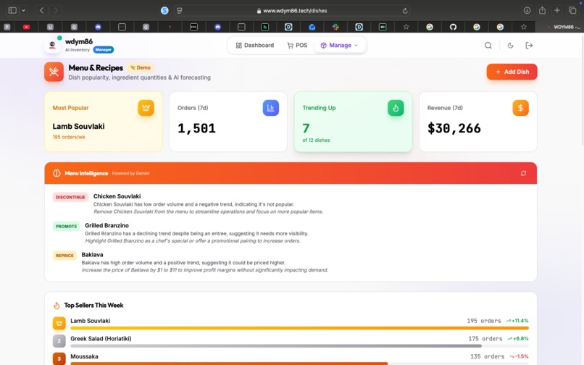584x365 pixels.
Task: Click the wdym86 avatar logo
Action: pos(52,45)
